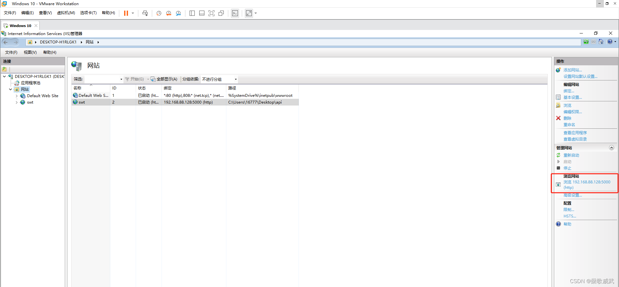Screen dimensions: 619x287
Task: Open the dropdown arrow beside the pause button
Action: pos(133,13)
